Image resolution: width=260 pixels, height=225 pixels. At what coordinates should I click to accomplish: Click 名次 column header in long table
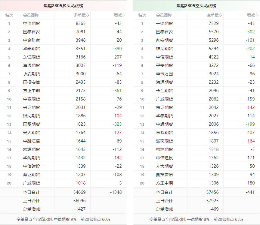(x=9, y=15)
